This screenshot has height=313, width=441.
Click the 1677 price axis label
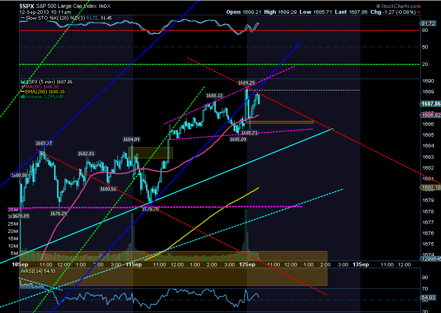pyautogui.click(x=428, y=222)
